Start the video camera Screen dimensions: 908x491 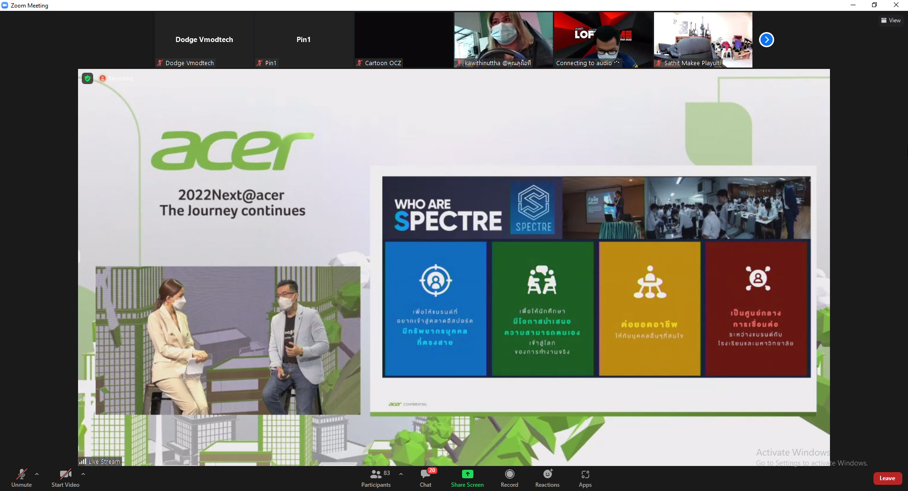pos(65,478)
